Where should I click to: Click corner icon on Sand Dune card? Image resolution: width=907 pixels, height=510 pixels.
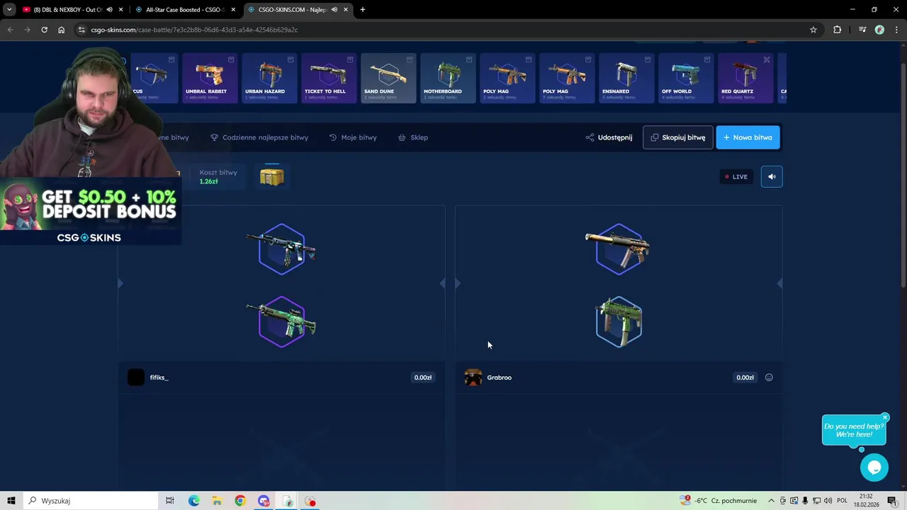pyautogui.click(x=410, y=59)
